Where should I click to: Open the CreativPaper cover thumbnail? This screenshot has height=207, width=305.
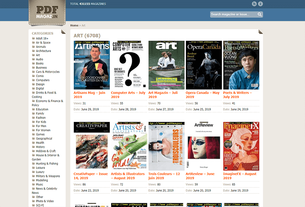point(91,146)
